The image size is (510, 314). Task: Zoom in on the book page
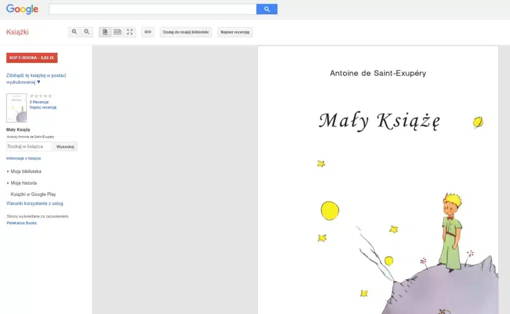[x=75, y=32]
